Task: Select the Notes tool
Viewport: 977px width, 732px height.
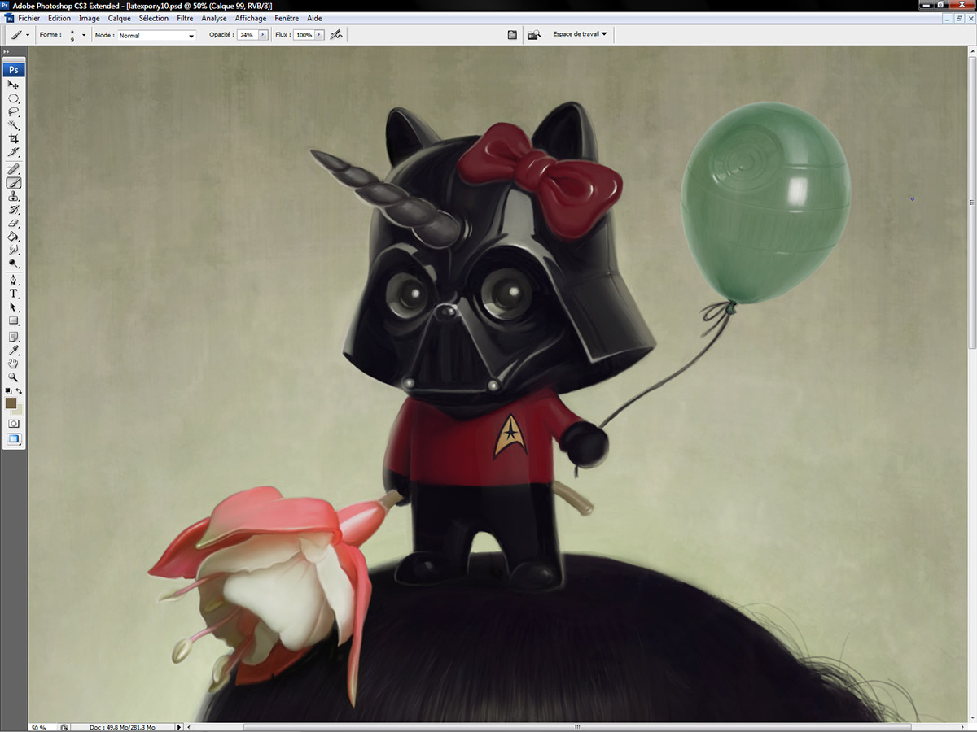Action: pyautogui.click(x=14, y=337)
